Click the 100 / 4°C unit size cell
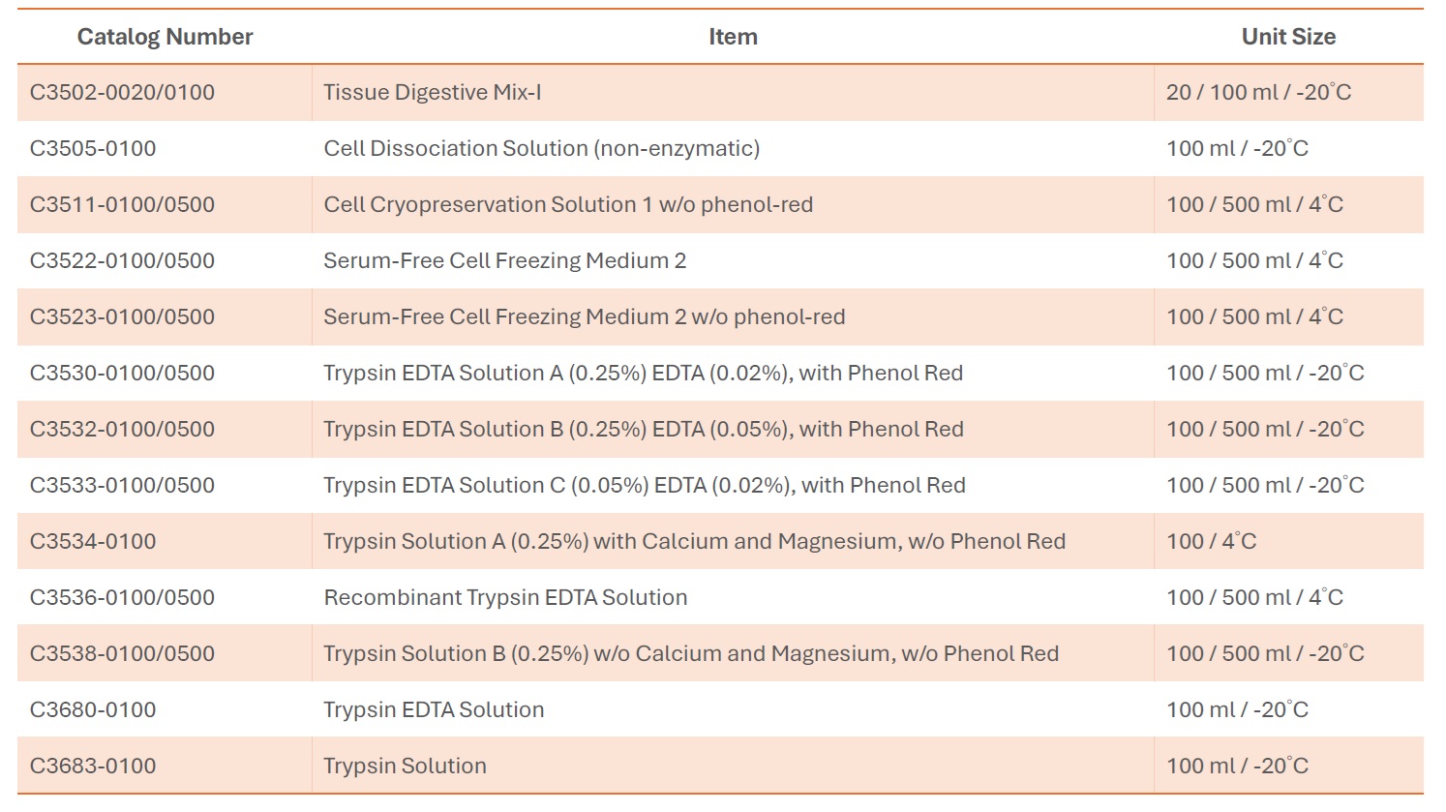Image resolution: width=1446 pixels, height=812 pixels. (1211, 542)
